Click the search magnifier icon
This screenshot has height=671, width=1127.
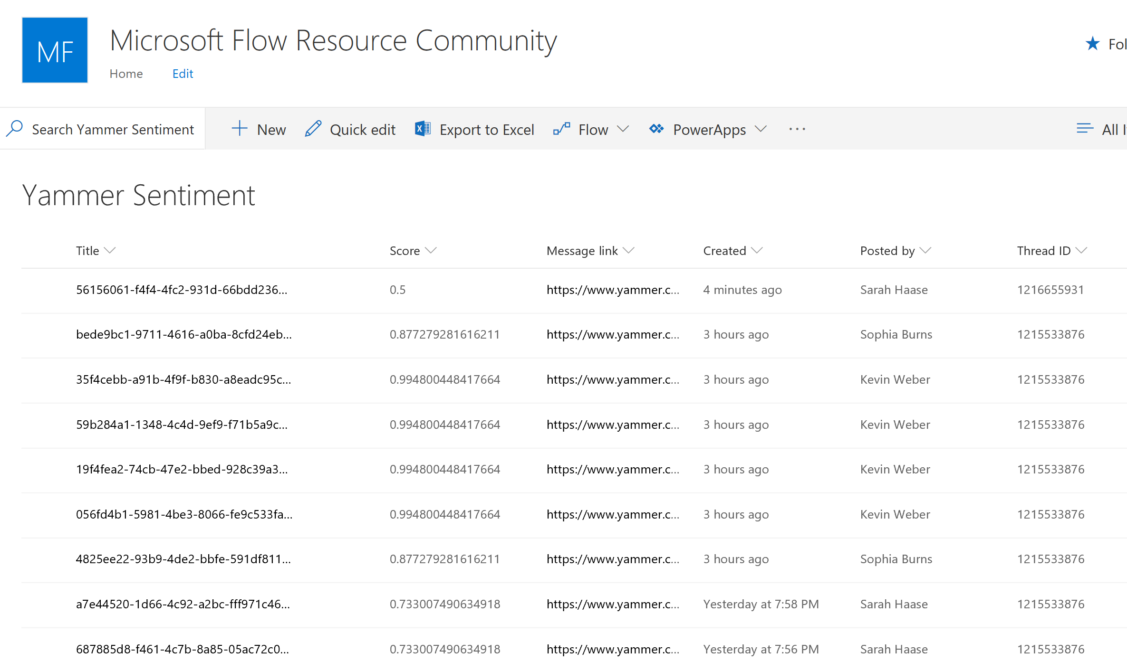click(x=15, y=128)
